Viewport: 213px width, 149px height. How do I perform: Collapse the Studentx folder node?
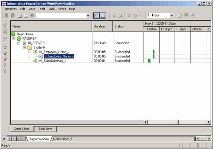24,47
